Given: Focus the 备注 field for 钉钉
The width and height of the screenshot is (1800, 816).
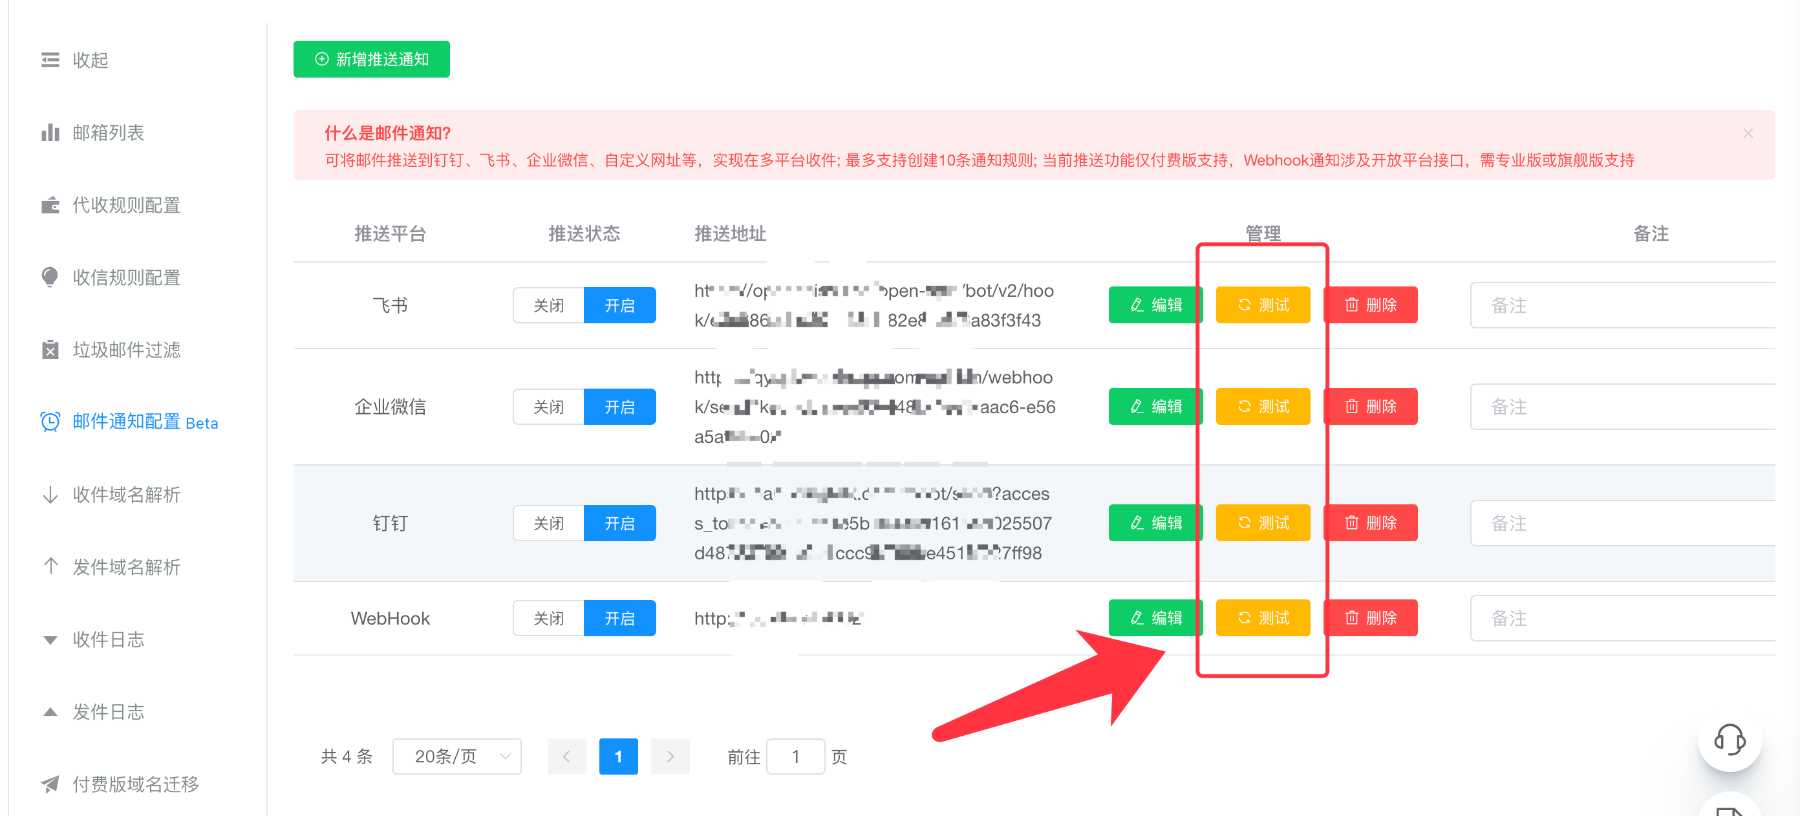Looking at the screenshot, I should [x=1622, y=523].
